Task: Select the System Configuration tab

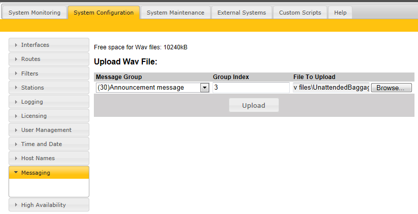Action: point(103,13)
